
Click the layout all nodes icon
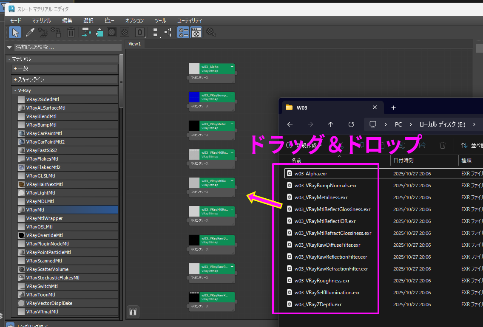pos(155,32)
